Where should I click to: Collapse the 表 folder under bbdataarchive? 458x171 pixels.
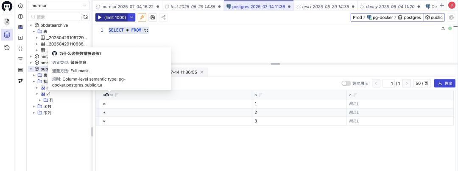[34, 31]
